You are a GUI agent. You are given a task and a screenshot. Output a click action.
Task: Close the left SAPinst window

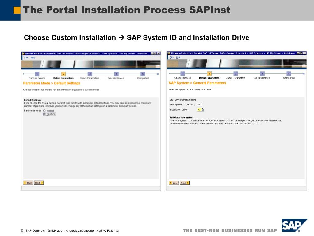pos(159,53)
